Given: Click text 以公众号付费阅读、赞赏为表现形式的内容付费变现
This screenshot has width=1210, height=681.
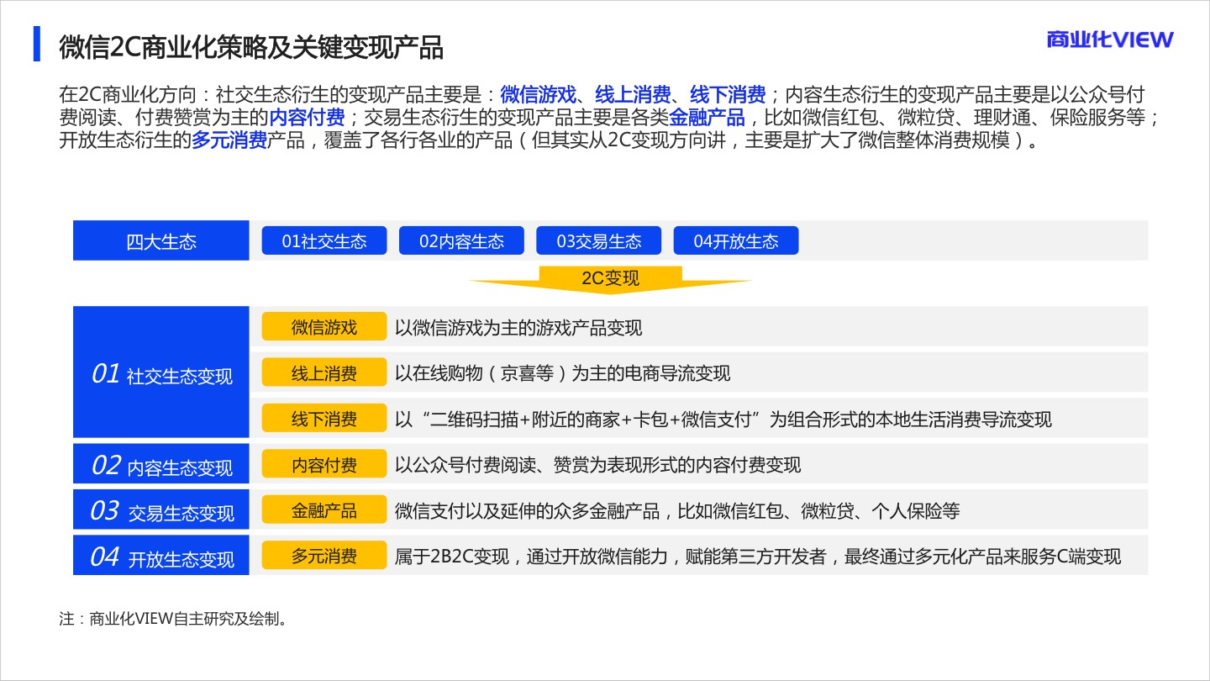Looking at the screenshot, I should click(598, 465).
